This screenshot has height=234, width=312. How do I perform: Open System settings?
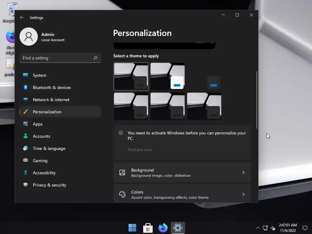pyautogui.click(x=60, y=75)
